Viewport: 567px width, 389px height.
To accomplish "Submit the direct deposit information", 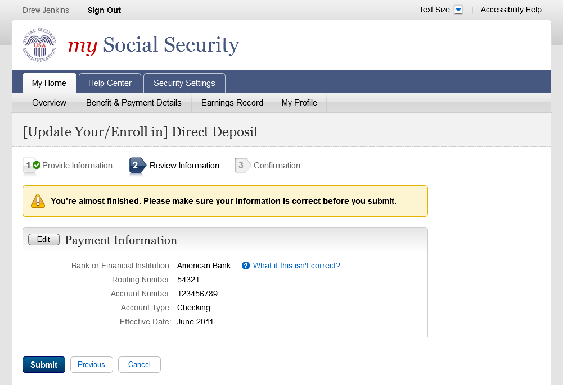I will (x=44, y=365).
